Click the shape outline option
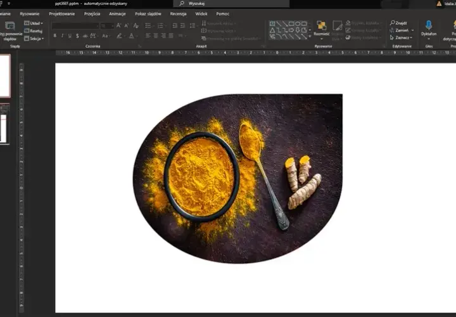The height and width of the screenshot is (317, 456). point(362,30)
